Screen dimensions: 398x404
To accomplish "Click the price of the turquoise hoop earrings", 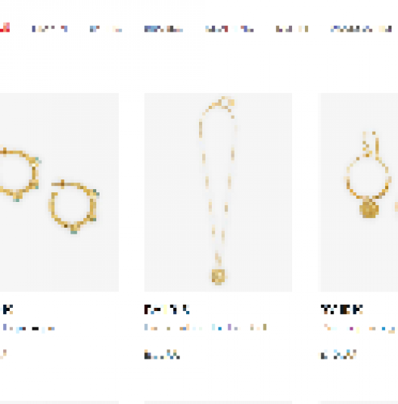I will coord(3,354).
